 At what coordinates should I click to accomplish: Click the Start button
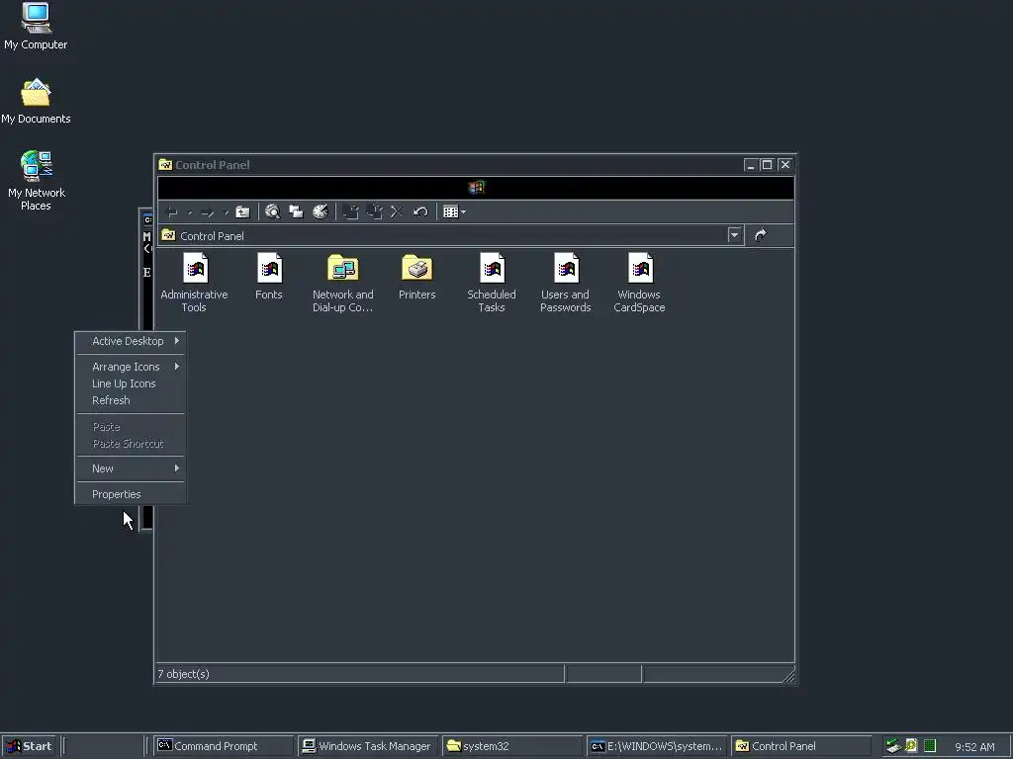click(29, 746)
